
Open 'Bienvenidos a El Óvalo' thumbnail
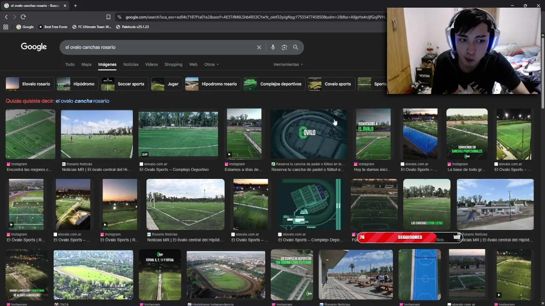click(373, 134)
